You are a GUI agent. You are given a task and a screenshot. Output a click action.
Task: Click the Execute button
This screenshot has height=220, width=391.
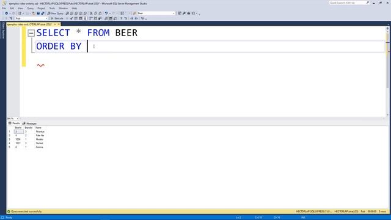click(57, 18)
